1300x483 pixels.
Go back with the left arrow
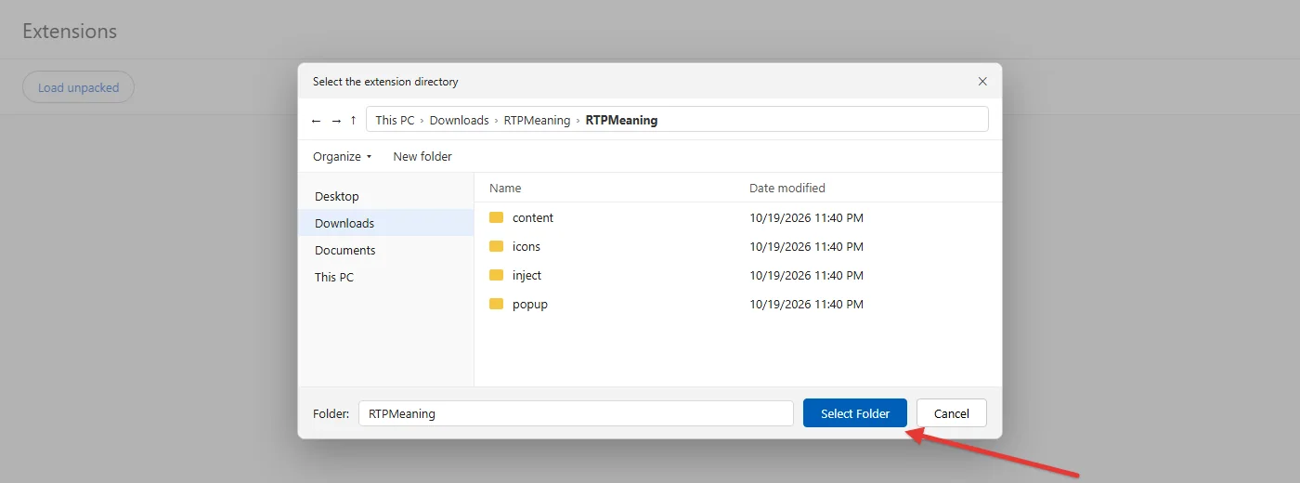pos(317,120)
